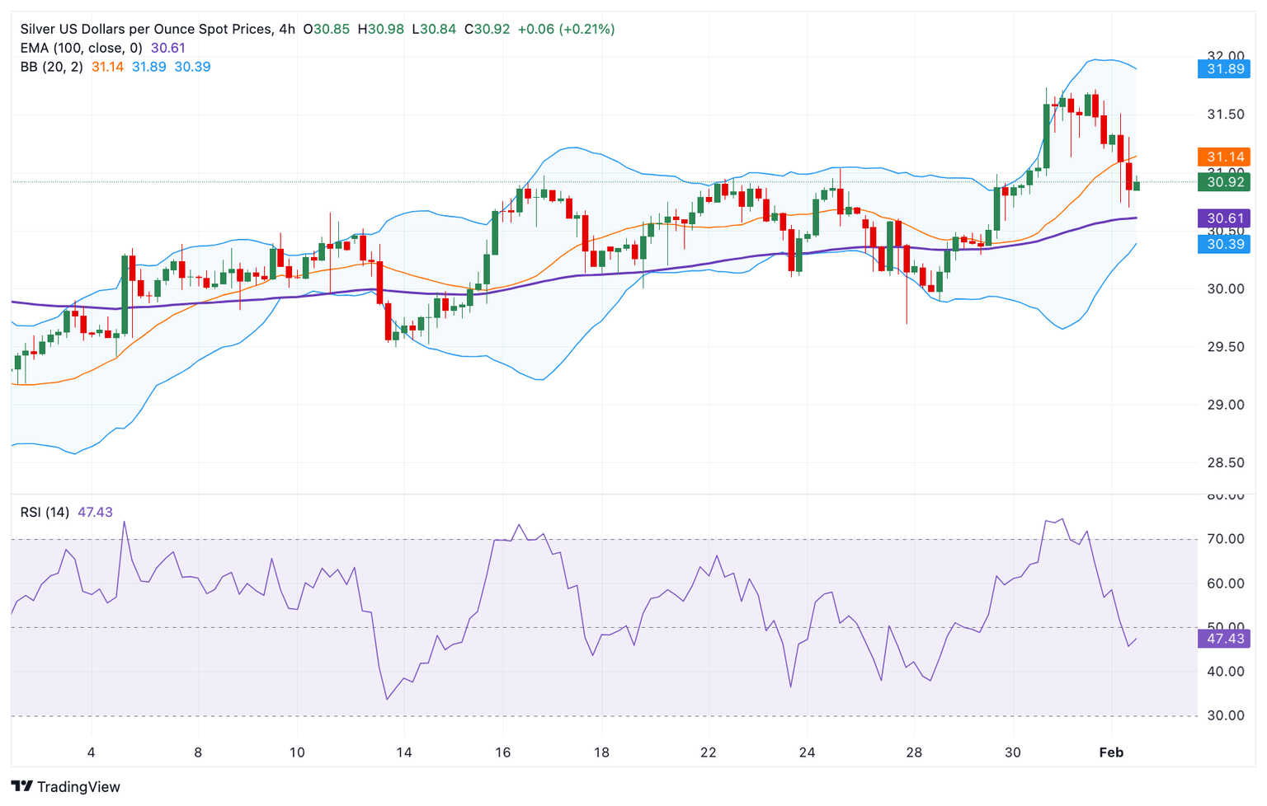This screenshot has height=806, width=1267.
Task: Click date 4 on the time axis
Action: point(91,752)
